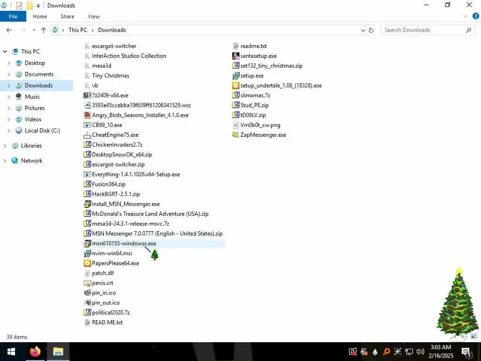
Task: Select the CB99_10.exe icon
Action: [x=87, y=125]
